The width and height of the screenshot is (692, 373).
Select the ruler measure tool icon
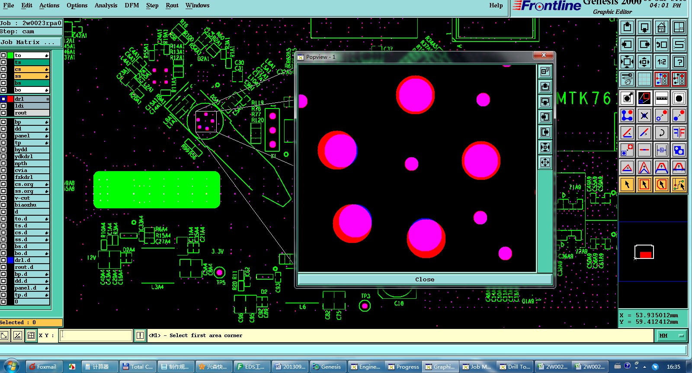tap(662, 98)
